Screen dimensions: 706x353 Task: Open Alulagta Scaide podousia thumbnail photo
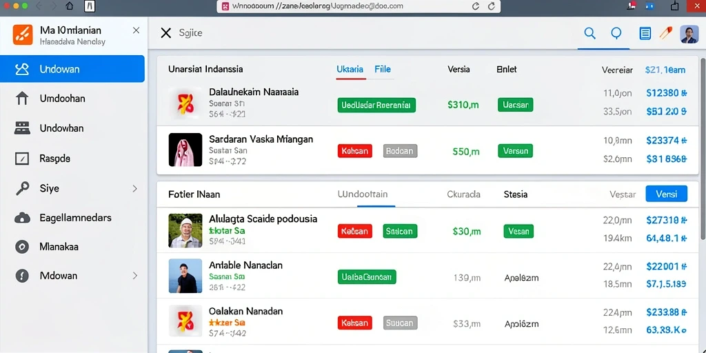(x=185, y=230)
